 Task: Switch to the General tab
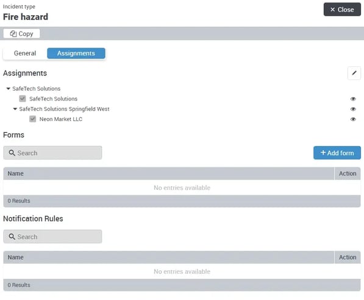(x=25, y=54)
